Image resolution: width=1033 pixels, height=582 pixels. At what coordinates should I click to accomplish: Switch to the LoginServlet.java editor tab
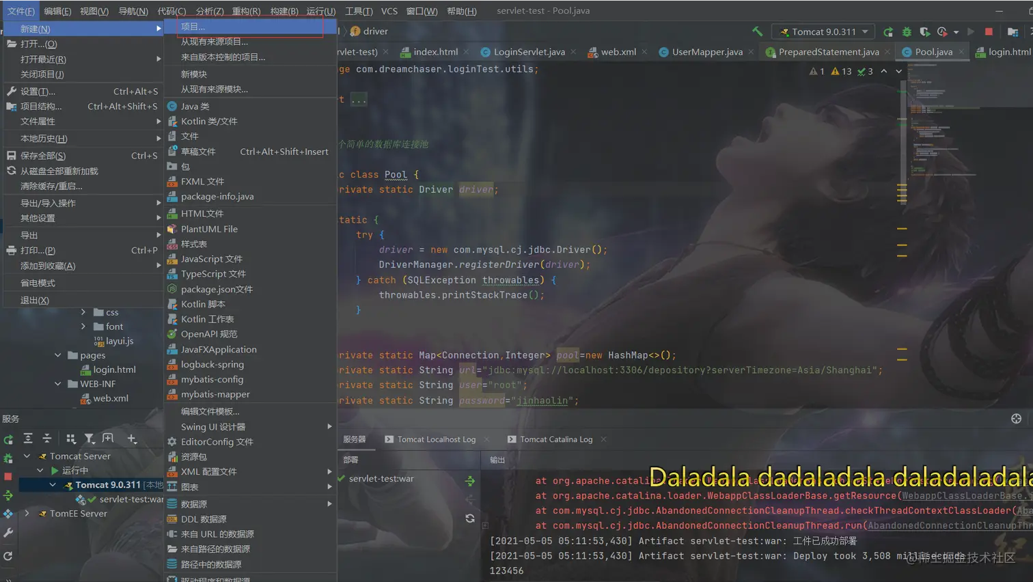pos(529,52)
